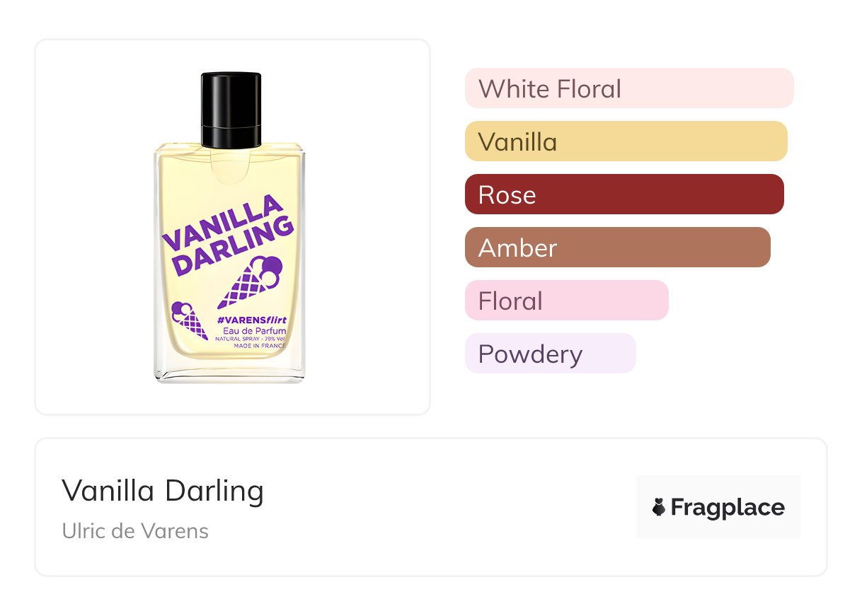Click the Fragplace wordmark text

(728, 507)
